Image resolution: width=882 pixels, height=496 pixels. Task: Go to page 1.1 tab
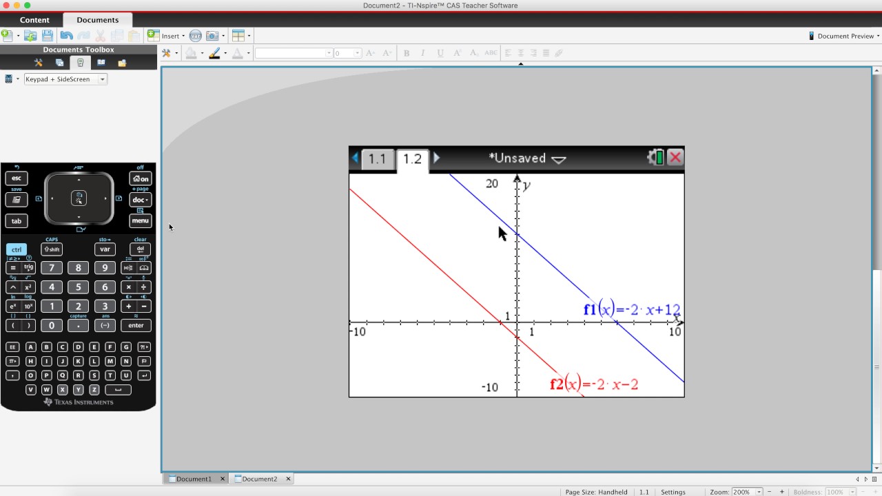377,159
